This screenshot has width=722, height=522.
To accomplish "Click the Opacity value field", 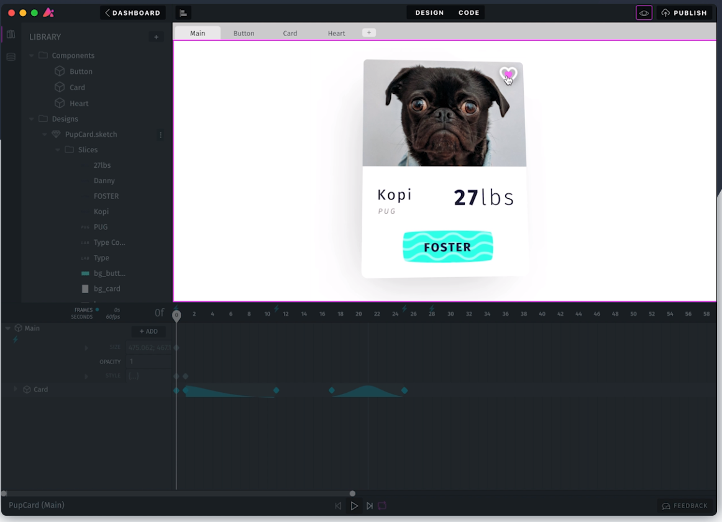I will (x=149, y=362).
